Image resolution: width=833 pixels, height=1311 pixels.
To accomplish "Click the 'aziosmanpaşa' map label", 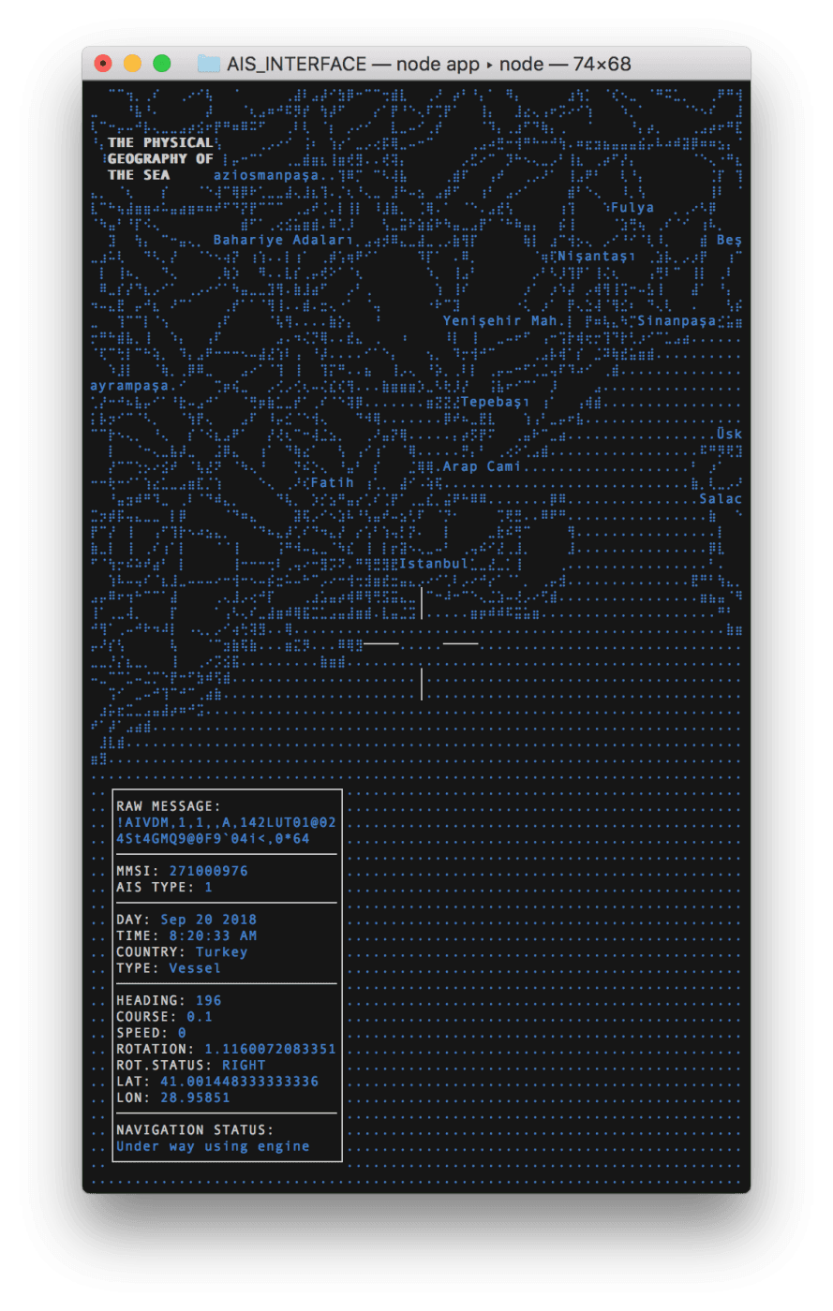I will (267, 175).
